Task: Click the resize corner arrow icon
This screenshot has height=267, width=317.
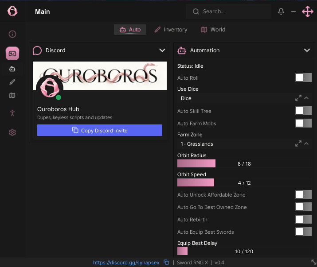Action: [x=313, y=262]
